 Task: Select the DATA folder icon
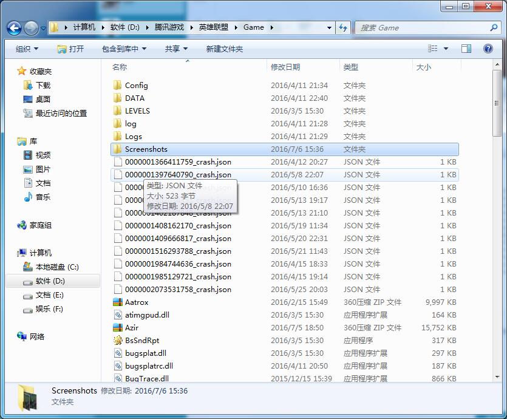coord(117,98)
